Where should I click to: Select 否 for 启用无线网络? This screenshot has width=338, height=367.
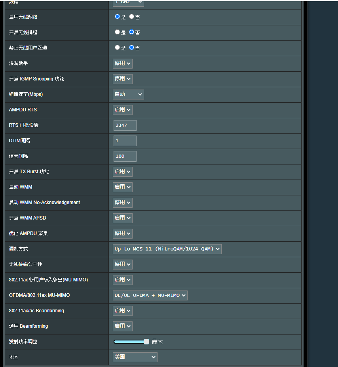click(132, 17)
